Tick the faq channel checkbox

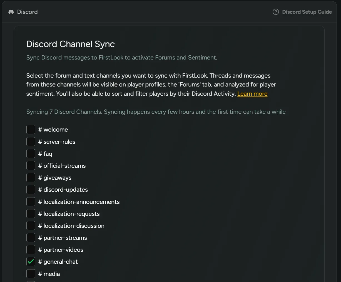[x=31, y=154]
